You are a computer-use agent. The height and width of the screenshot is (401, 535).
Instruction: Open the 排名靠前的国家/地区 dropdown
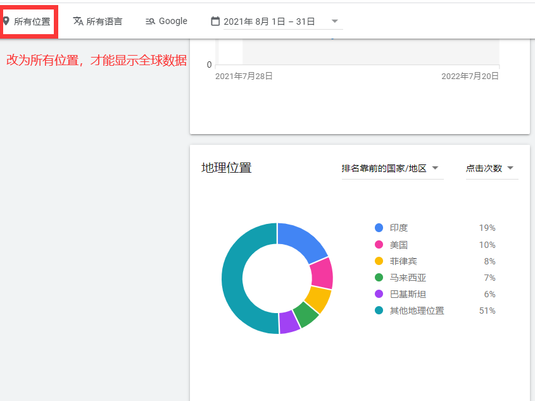pyautogui.click(x=389, y=168)
